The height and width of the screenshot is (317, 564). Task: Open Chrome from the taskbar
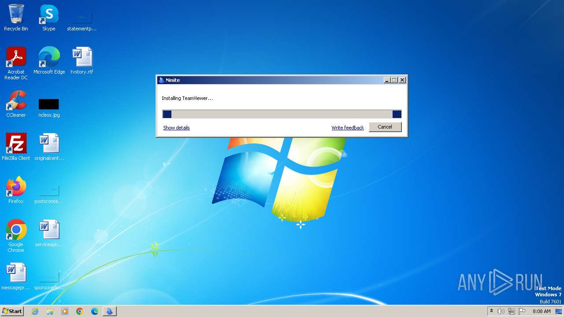[80, 311]
